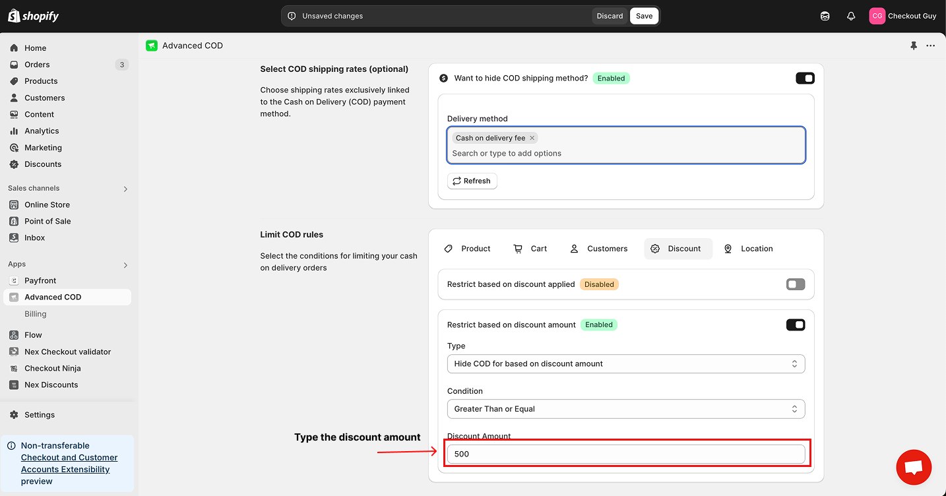The width and height of the screenshot is (946, 496).
Task: Click the Discount Amount input field
Action: coord(625,454)
